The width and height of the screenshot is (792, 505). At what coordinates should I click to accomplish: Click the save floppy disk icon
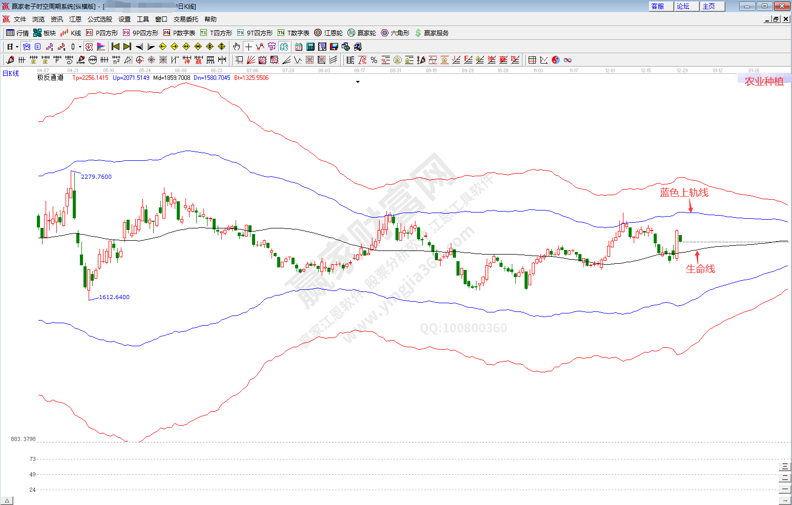pyautogui.click(x=334, y=47)
